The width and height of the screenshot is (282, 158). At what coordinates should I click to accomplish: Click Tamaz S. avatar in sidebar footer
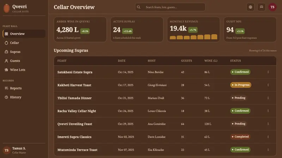[x=7, y=150]
